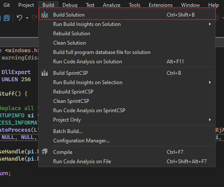Click the Save All toolbar icon
Viewport: 224px width, 187px height.
[7, 18]
